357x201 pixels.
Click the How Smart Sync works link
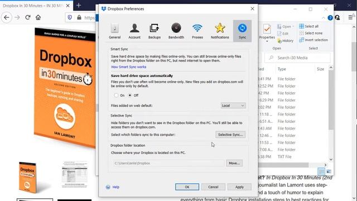click(x=129, y=67)
